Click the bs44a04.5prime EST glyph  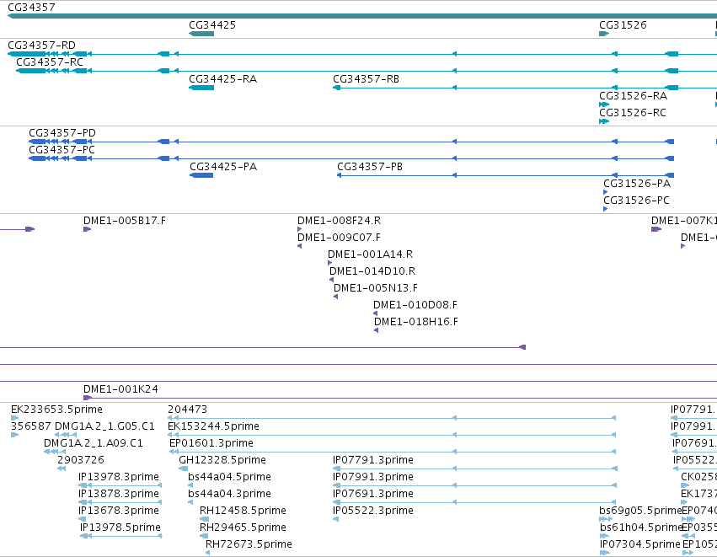click(190, 485)
